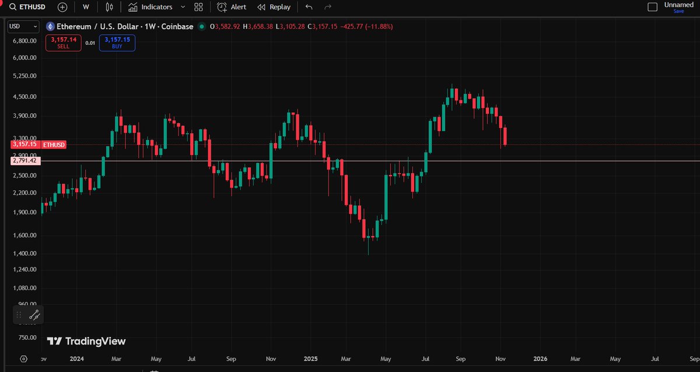This screenshot has width=700, height=372.
Task: Click the drag handle of floating drawing toolbar
Action: [19, 315]
